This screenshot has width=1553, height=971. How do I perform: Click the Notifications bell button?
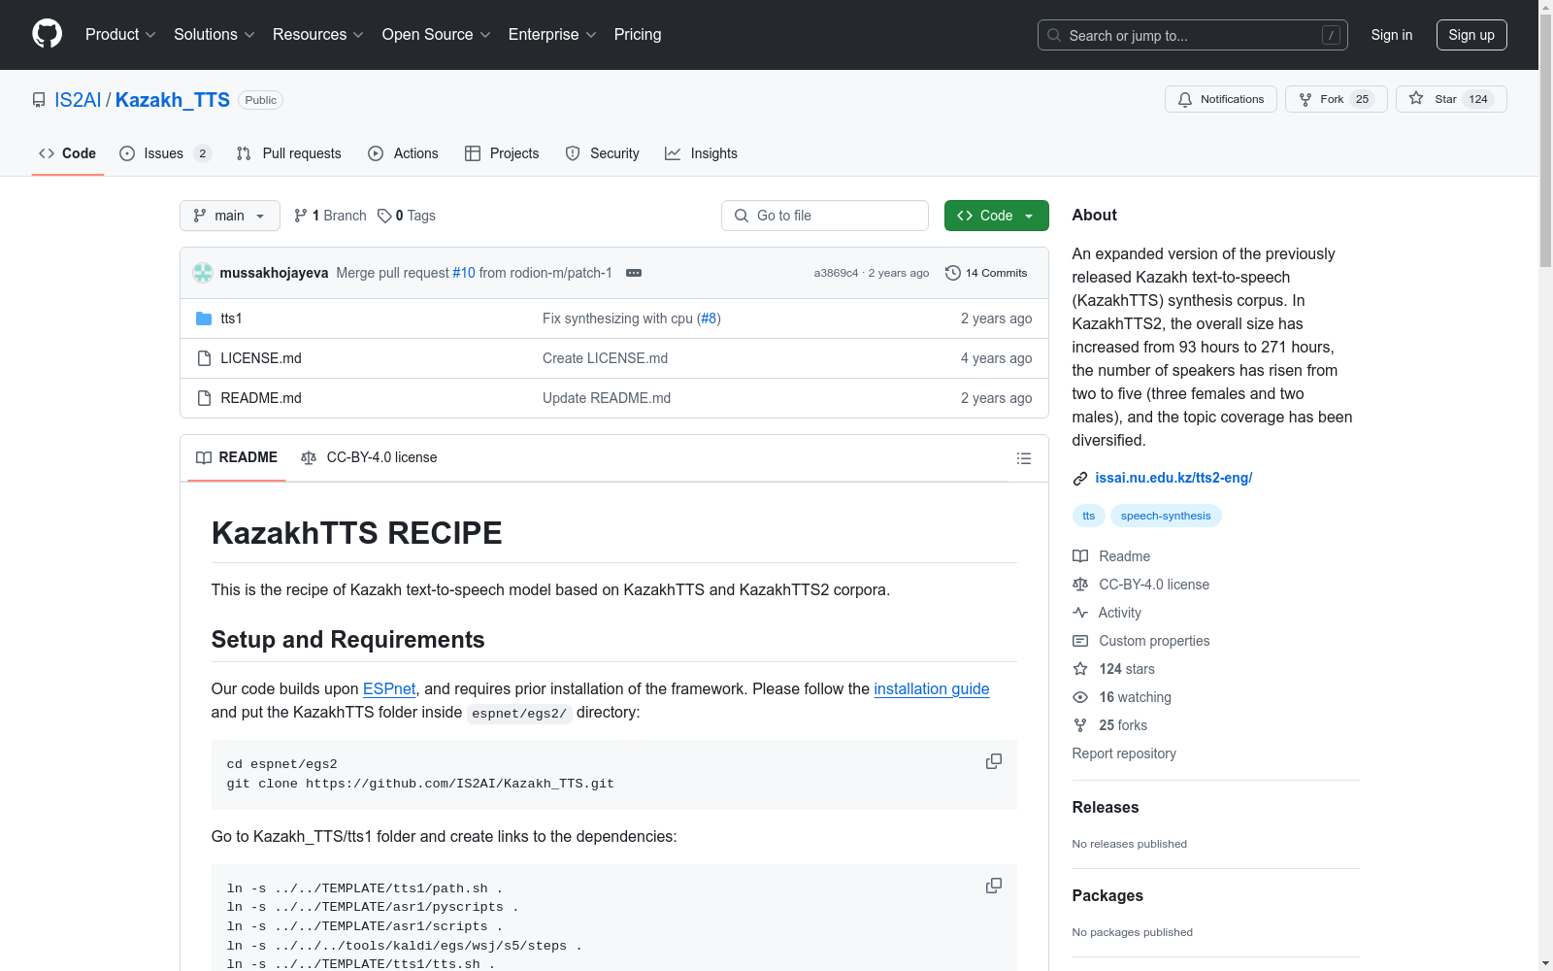[1221, 99]
